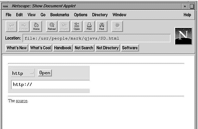Screen dimensions: 198x129
Task: Follow the source hyperlink
Action: [x=22, y=101]
